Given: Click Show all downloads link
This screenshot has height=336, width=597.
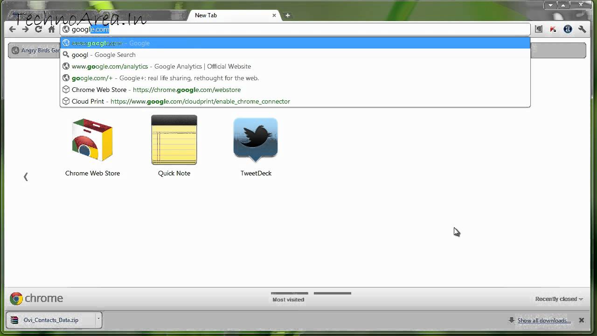Looking at the screenshot, I should pos(544,321).
